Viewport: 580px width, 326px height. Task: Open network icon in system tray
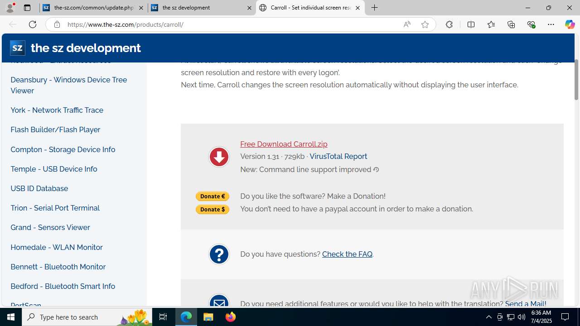coord(511,317)
